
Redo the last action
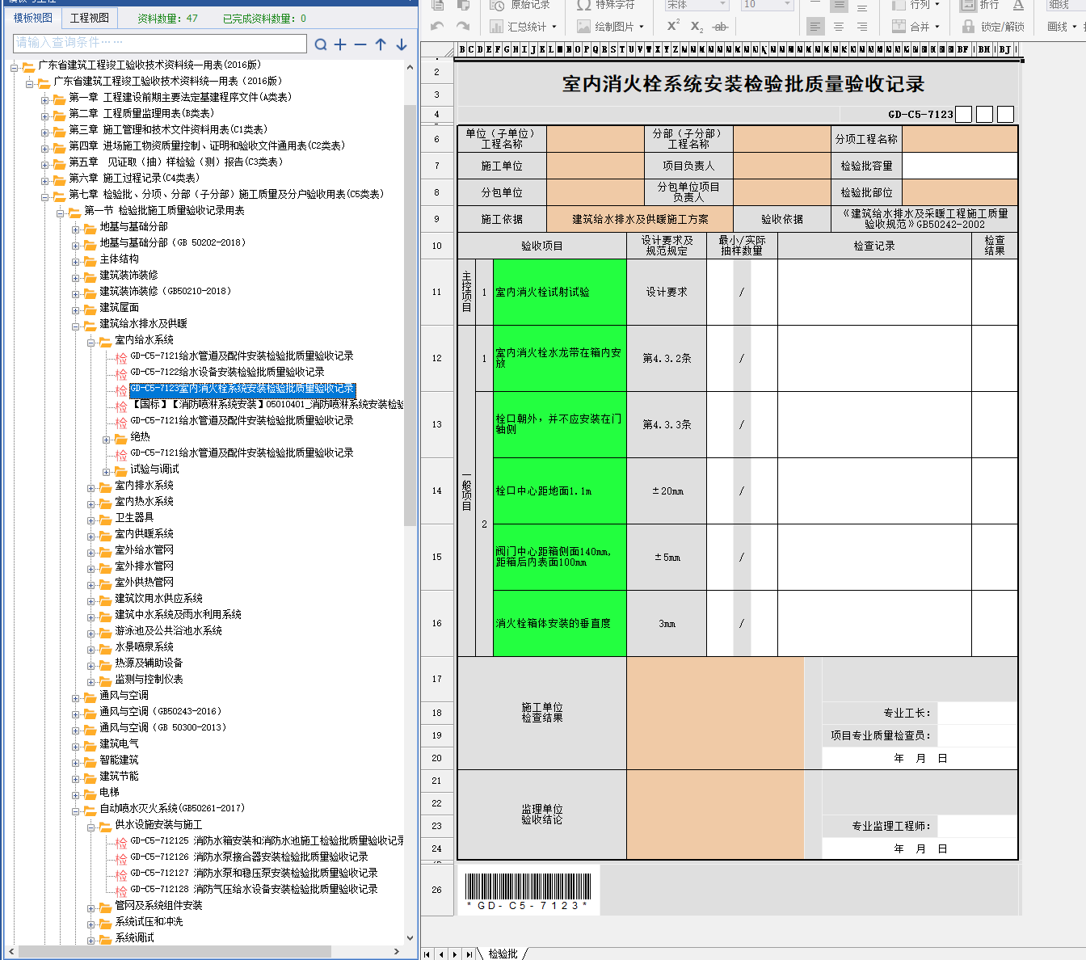[462, 27]
